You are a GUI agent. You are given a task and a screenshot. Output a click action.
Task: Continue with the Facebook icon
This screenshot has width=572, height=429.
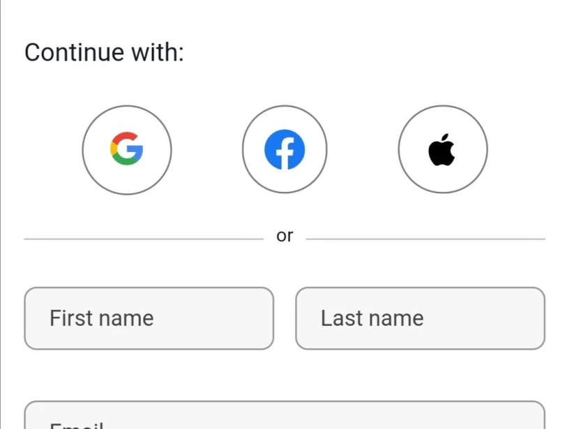tap(285, 150)
